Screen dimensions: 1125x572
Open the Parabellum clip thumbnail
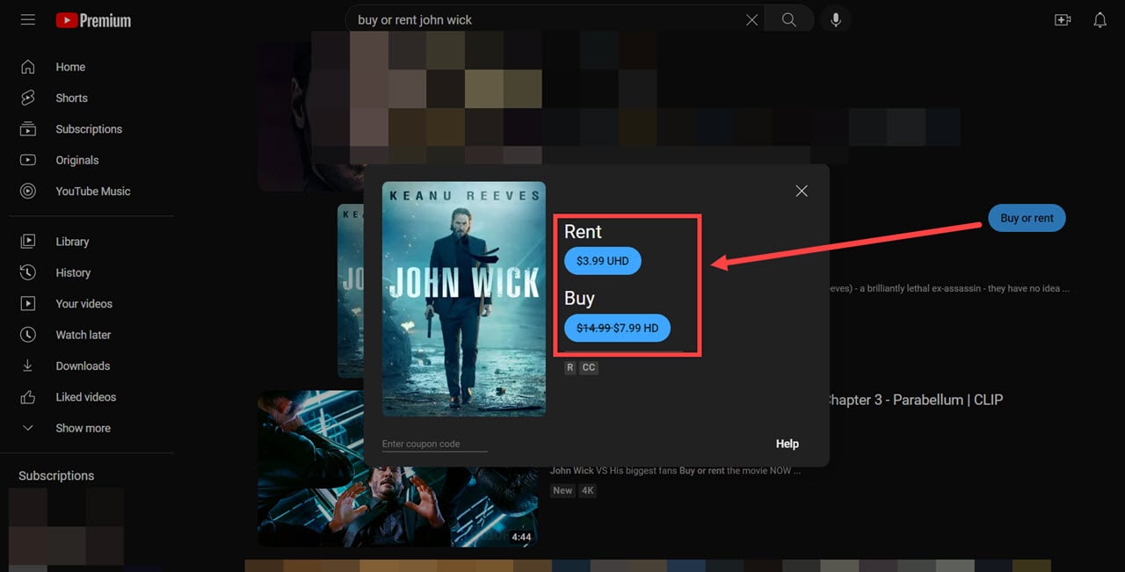tap(397, 468)
